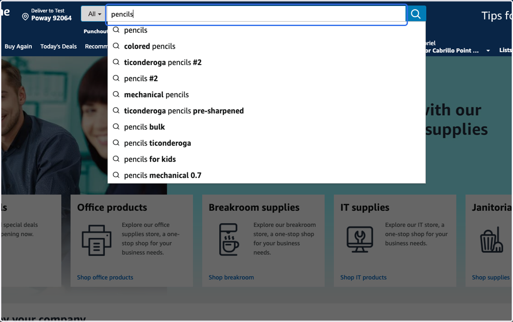Click in the pencils search field
This screenshot has height=322, width=513.
256,14
